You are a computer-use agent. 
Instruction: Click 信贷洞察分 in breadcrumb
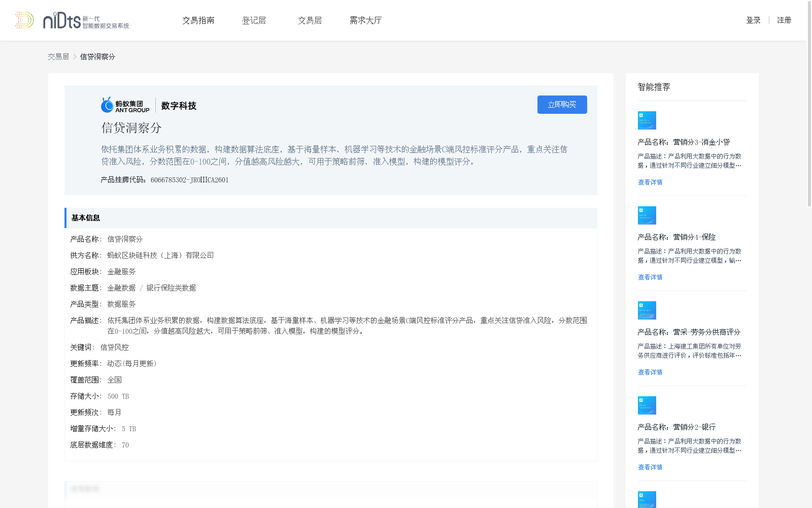[x=97, y=57]
